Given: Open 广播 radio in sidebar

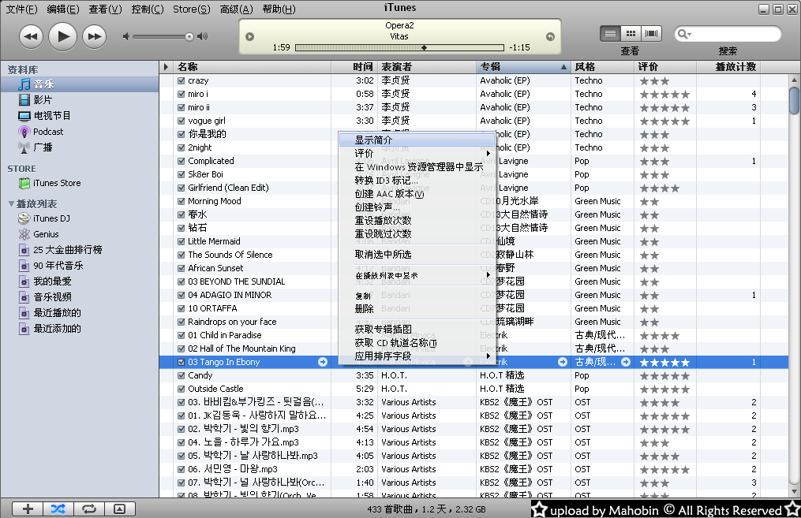Looking at the screenshot, I should 35,147.
